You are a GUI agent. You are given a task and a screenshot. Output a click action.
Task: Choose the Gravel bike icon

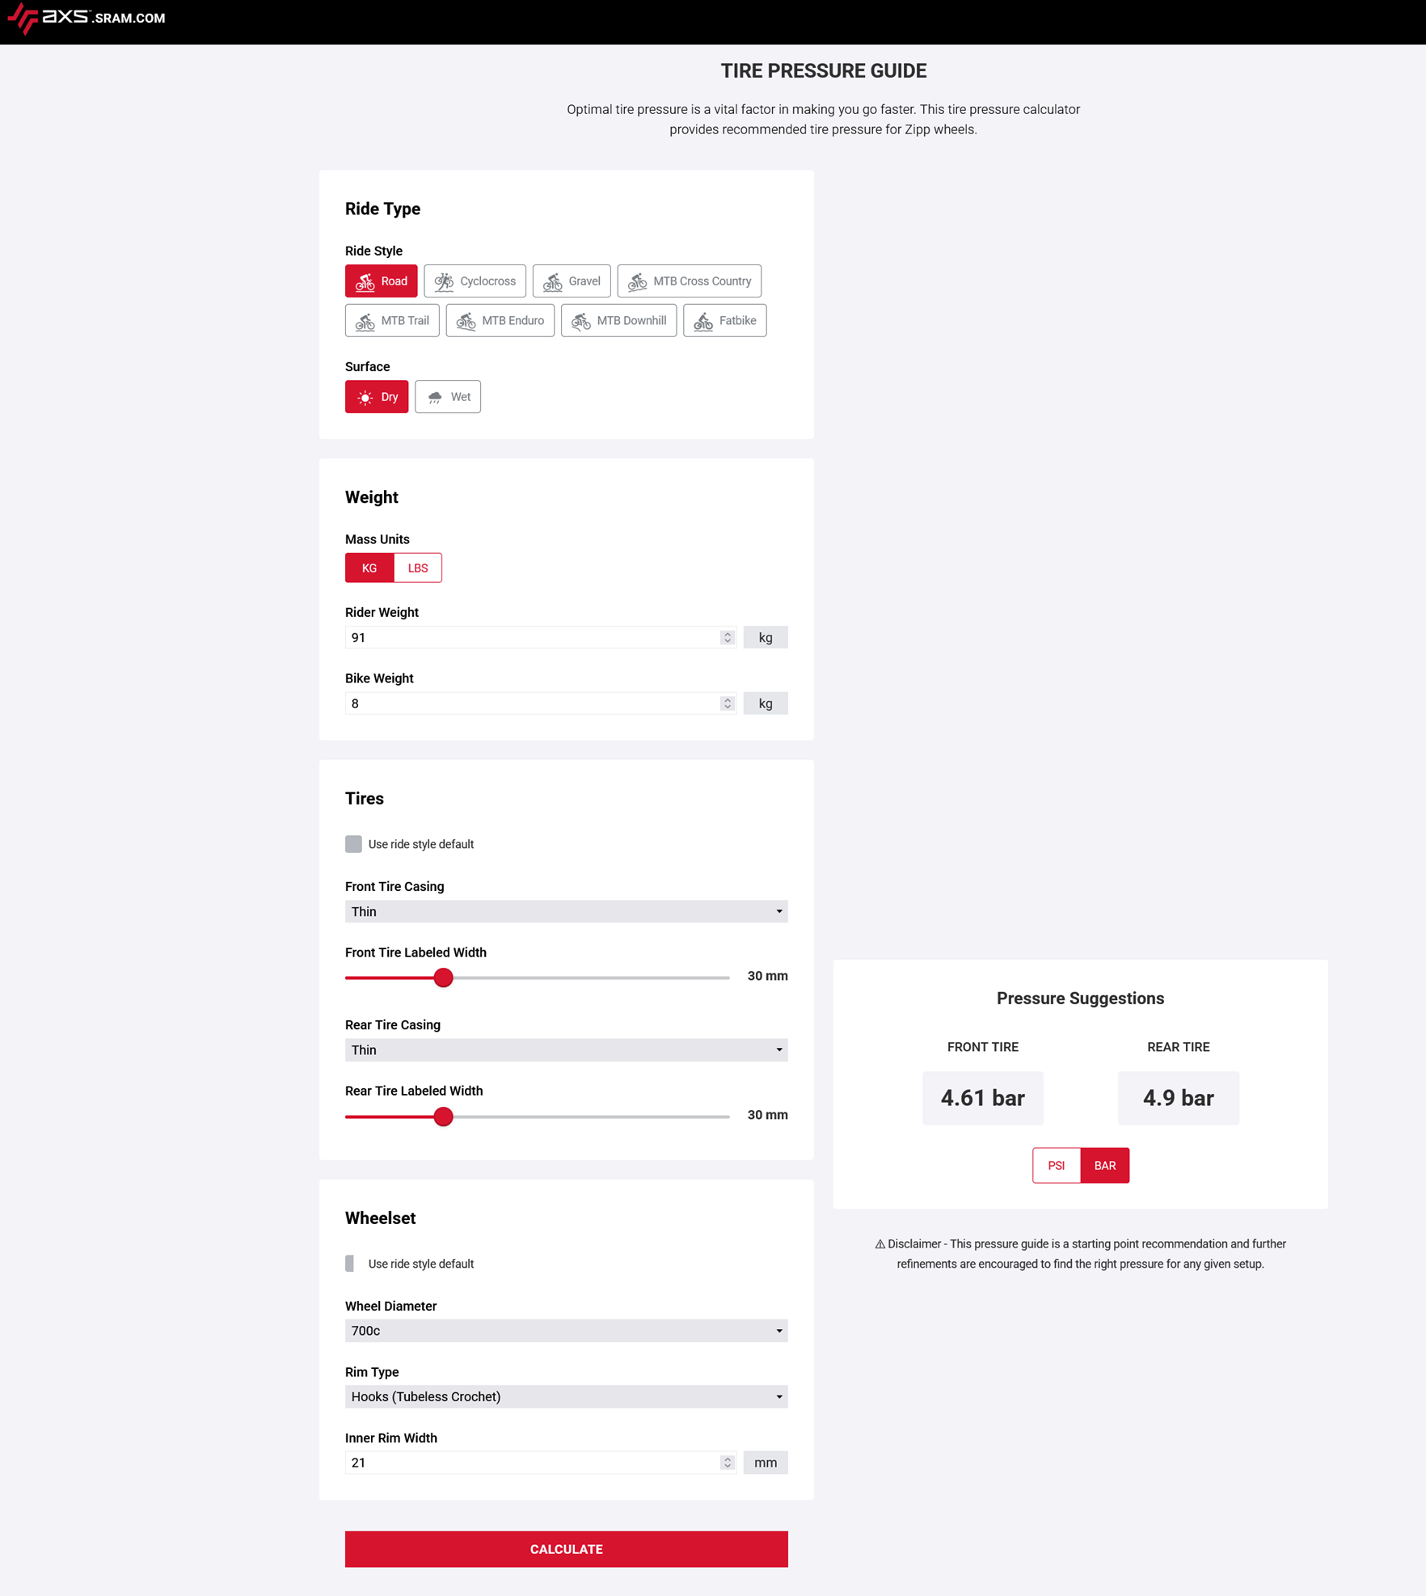coord(552,281)
